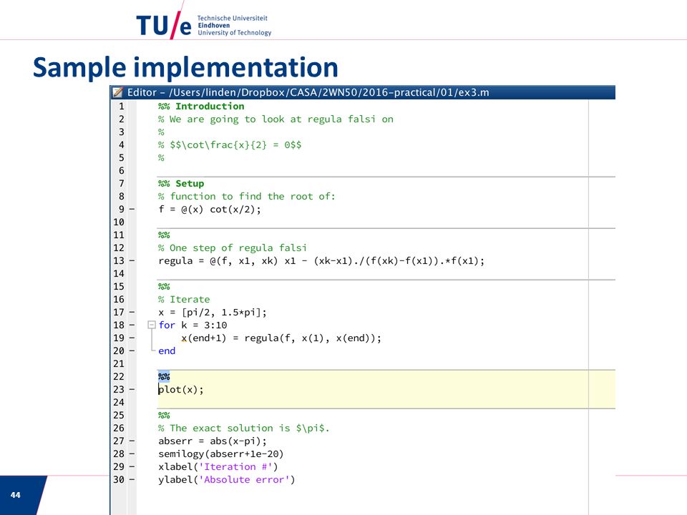The height and width of the screenshot is (515, 687).
Task: Set breakpoint dash on line 28
Action: pos(132,453)
